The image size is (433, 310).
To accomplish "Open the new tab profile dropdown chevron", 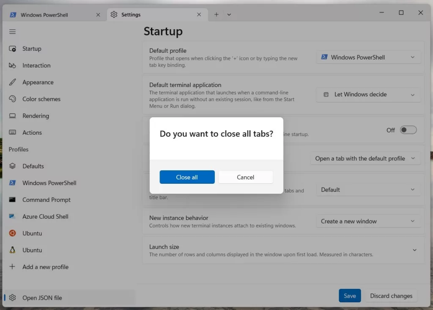I will click(229, 15).
